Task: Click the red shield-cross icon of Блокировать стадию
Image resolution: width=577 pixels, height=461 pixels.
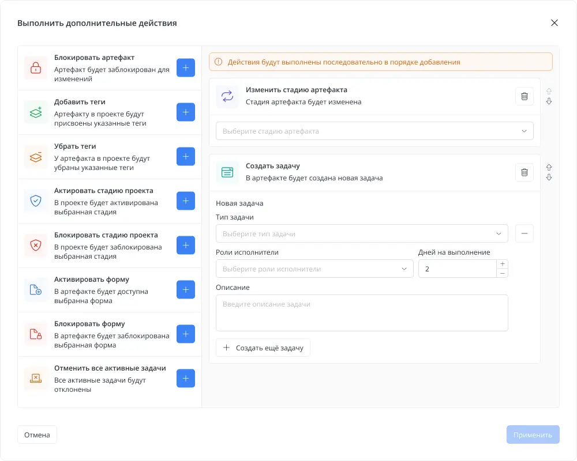Action: pyautogui.click(x=36, y=245)
